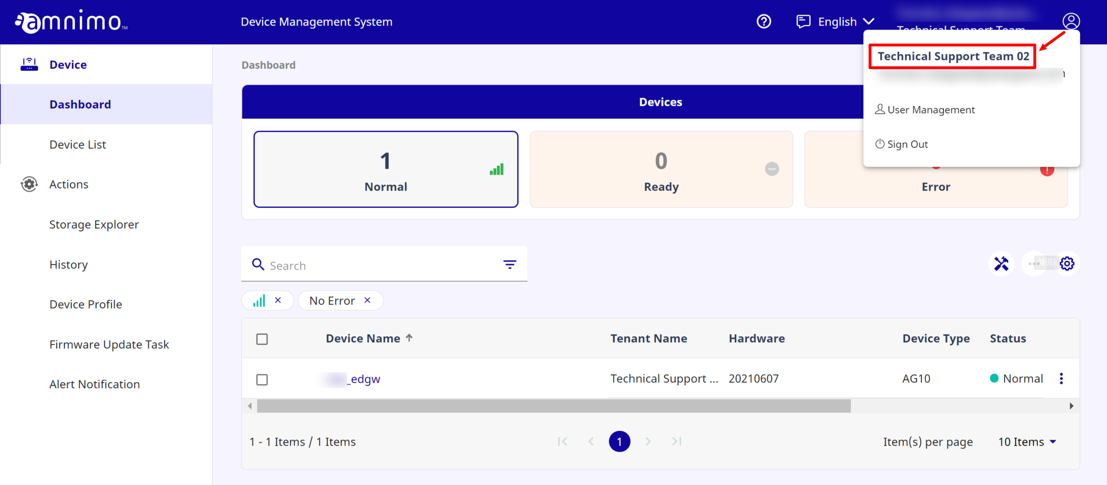Click the search magnifier icon
This screenshot has width=1107, height=485.
click(x=258, y=264)
